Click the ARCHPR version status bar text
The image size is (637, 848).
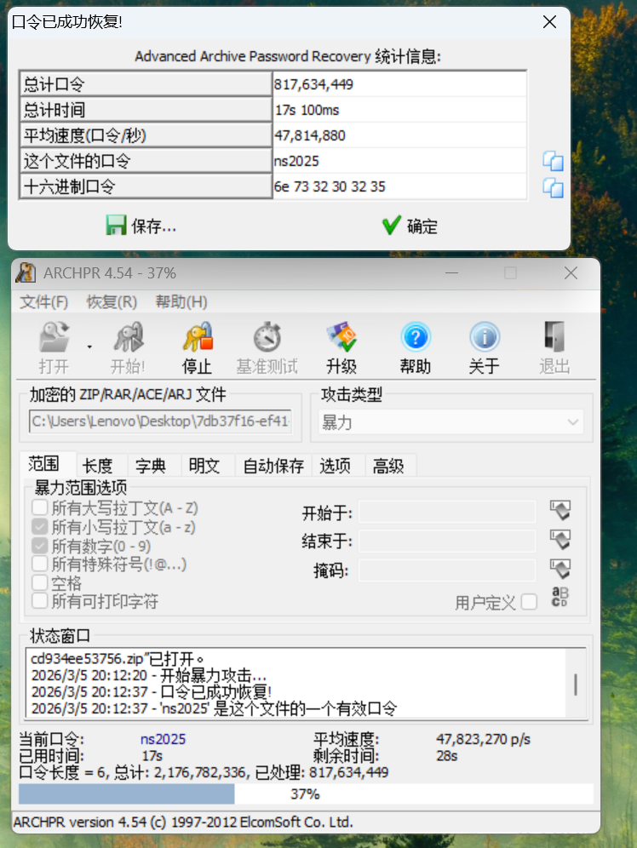coord(183,822)
